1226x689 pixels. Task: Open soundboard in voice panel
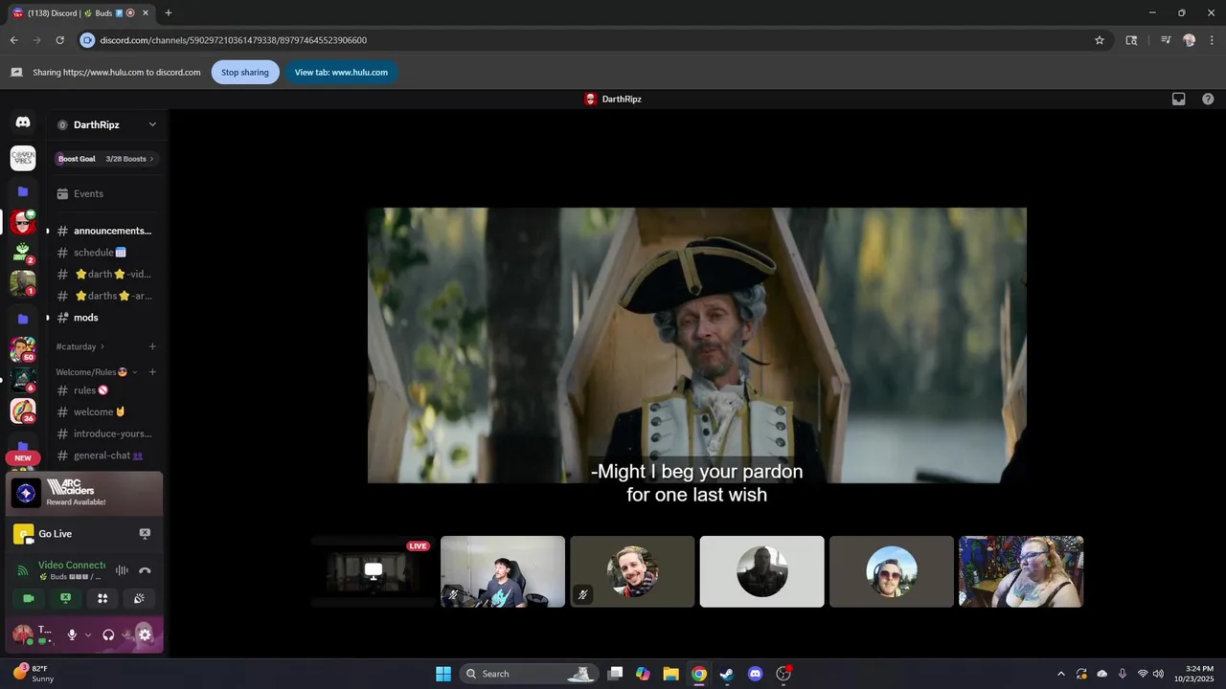coord(139,598)
